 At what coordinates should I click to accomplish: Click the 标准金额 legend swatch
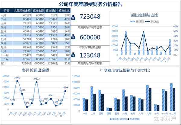[129, 119]
